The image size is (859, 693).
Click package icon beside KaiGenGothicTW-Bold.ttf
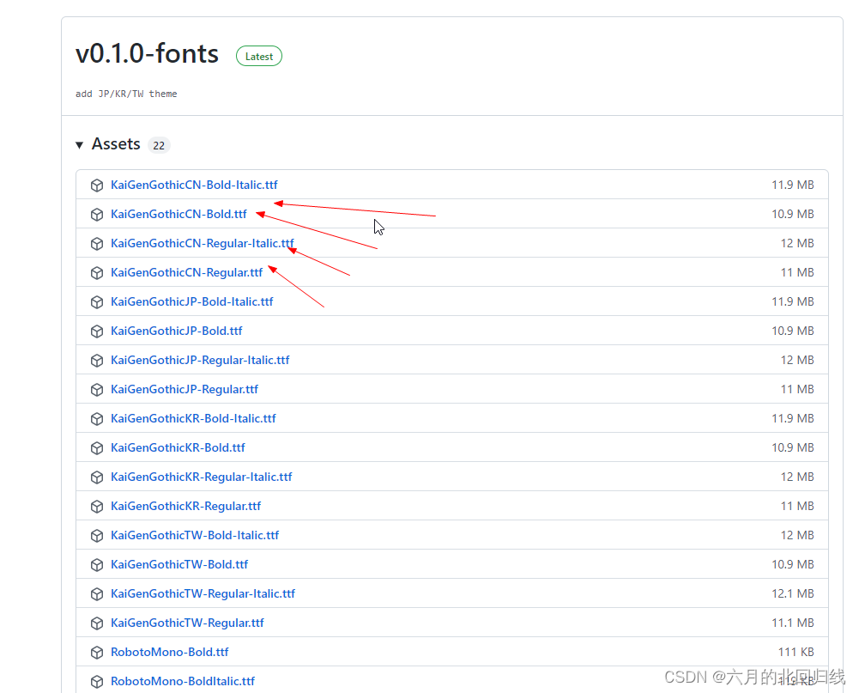point(97,565)
